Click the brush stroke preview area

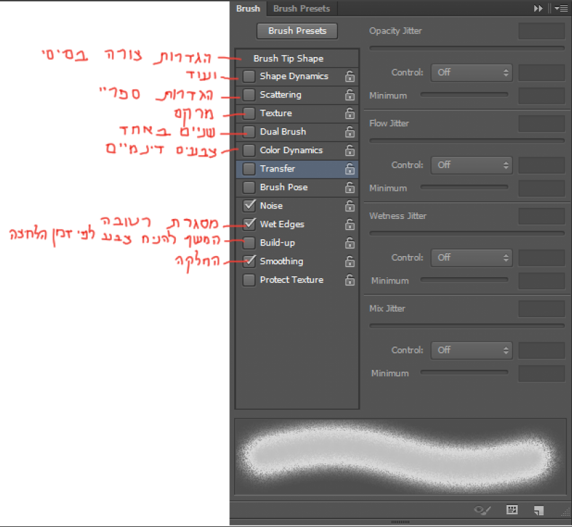click(x=400, y=456)
